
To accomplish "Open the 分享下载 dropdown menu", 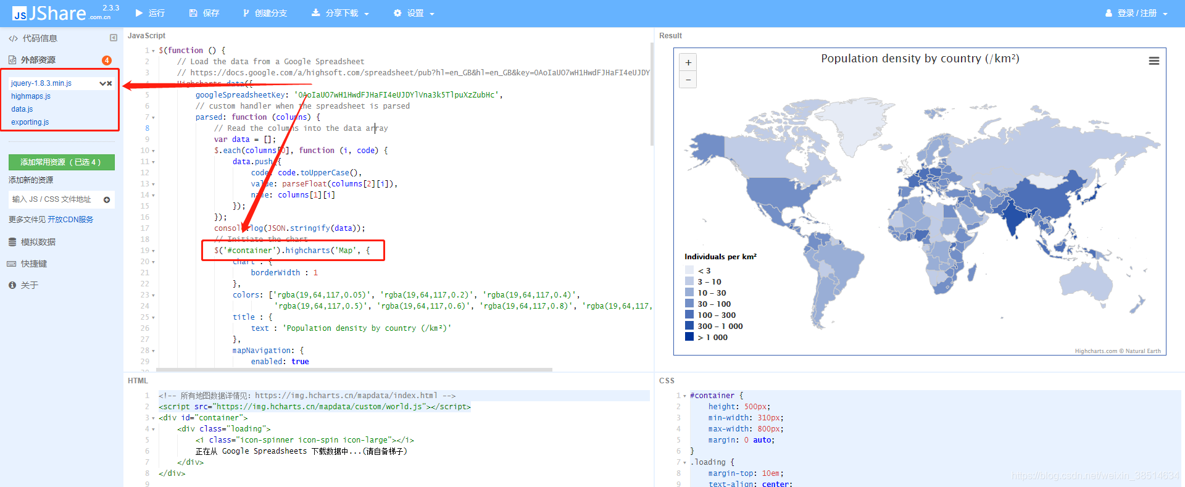I will (x=340, y=13).
